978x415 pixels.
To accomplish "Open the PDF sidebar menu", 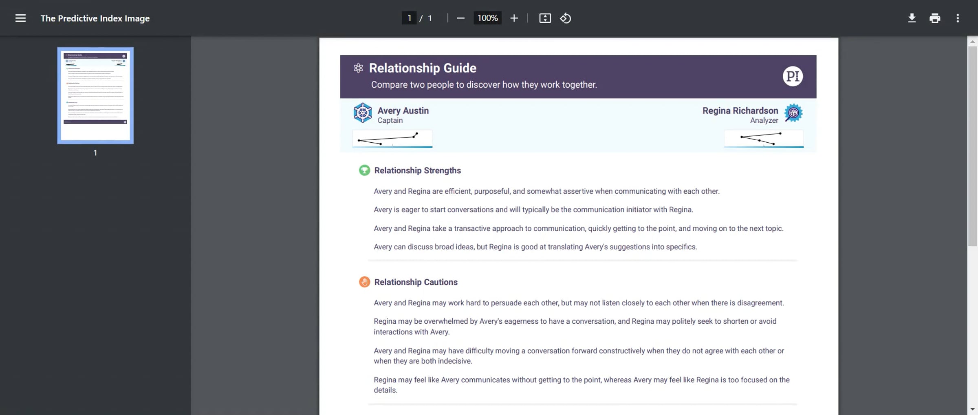I will pyautogui.click(x=20, y=18).
